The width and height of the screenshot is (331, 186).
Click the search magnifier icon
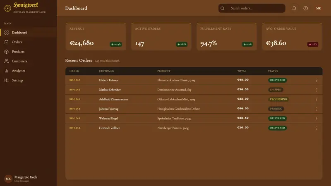point(223,8)
